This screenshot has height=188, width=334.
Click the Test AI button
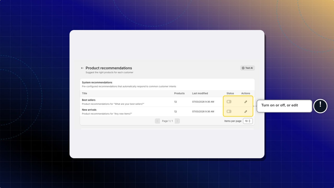tap(247, 68)
